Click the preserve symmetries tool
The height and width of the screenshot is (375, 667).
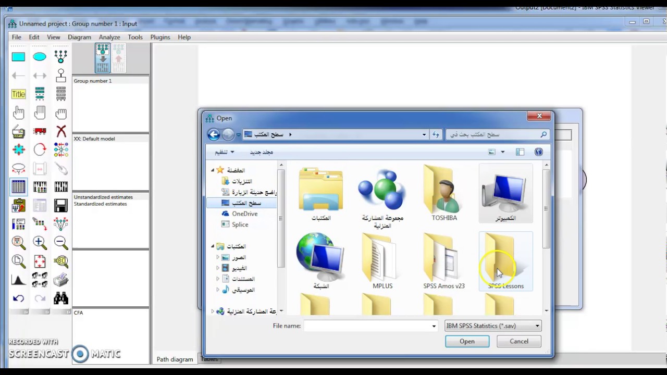pos(61,224)
